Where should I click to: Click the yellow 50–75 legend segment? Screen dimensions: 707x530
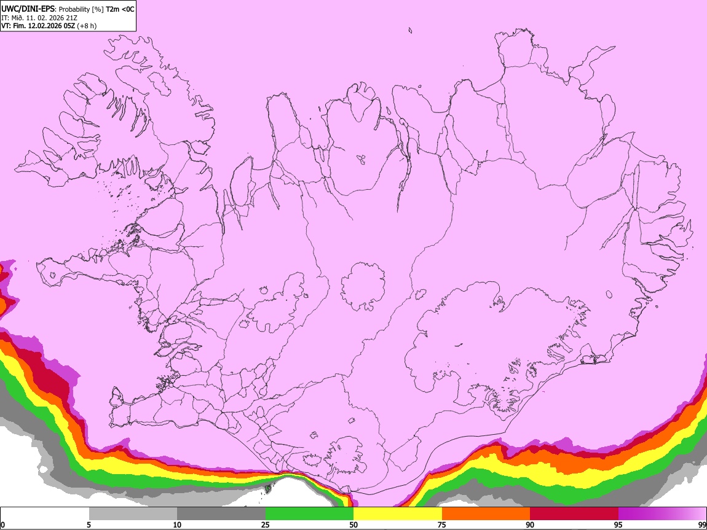[398, 514]
